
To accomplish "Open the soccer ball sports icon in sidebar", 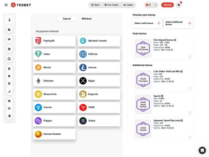I will (10, 59).
